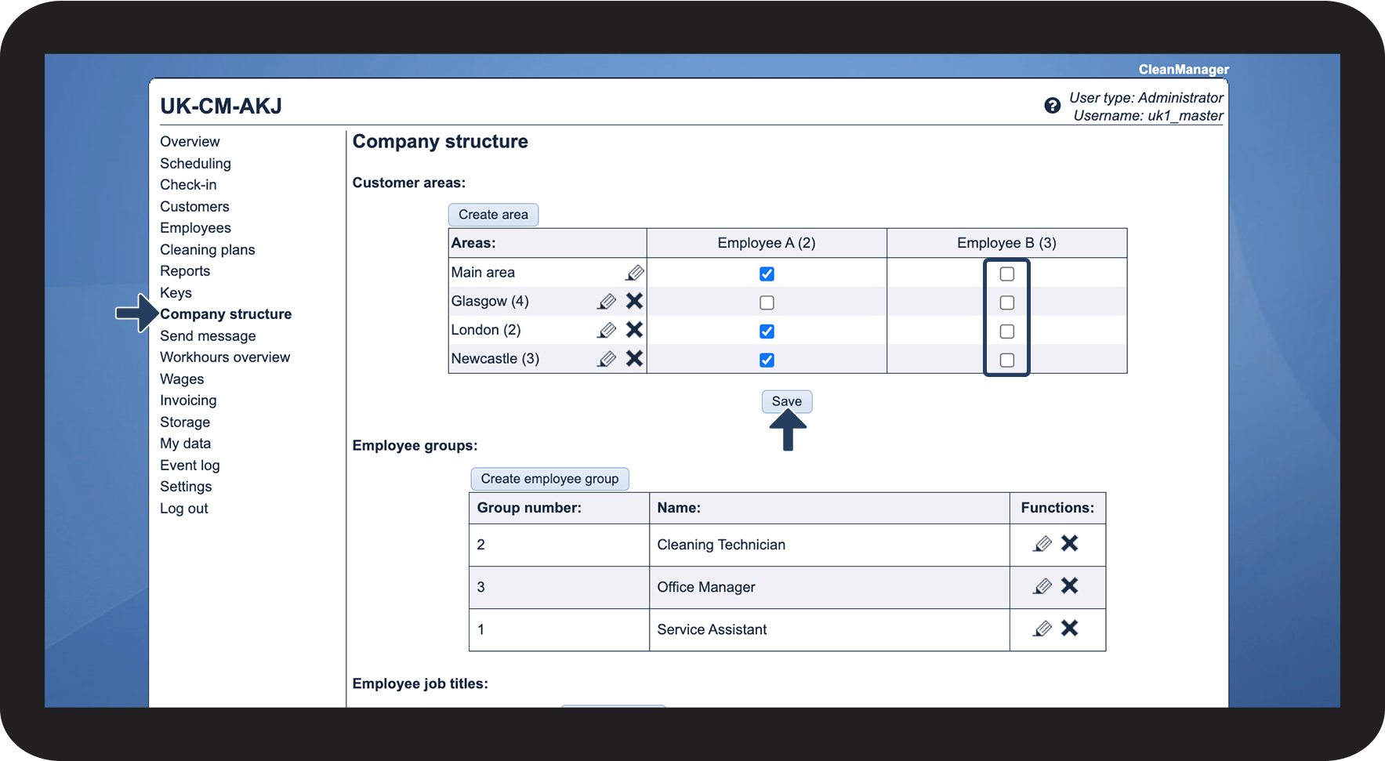Click the help question mark icon
This screenshot has width=1385, height=761.
(x=1052, y=106)
